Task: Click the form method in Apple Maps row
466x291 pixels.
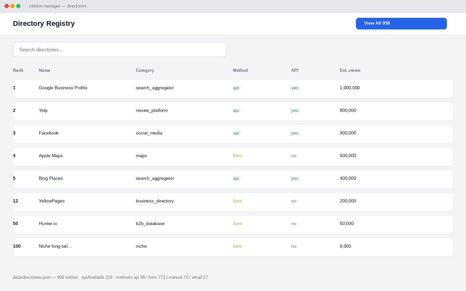Action: point(238,156)
